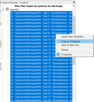Select legend row Side 14

(33, 53)
